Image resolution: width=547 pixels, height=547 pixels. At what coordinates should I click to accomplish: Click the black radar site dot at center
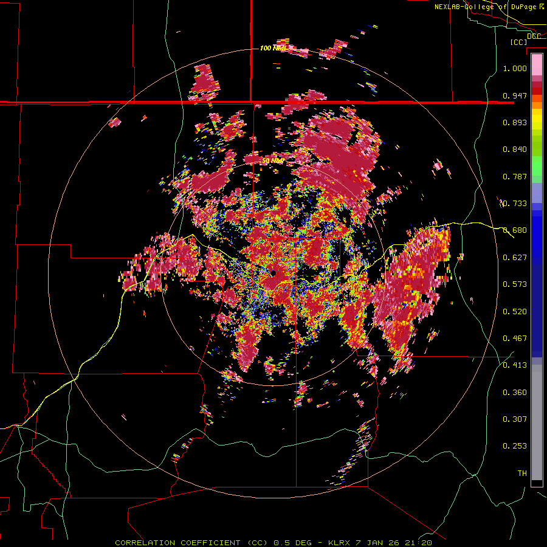[x=273, y=273]
